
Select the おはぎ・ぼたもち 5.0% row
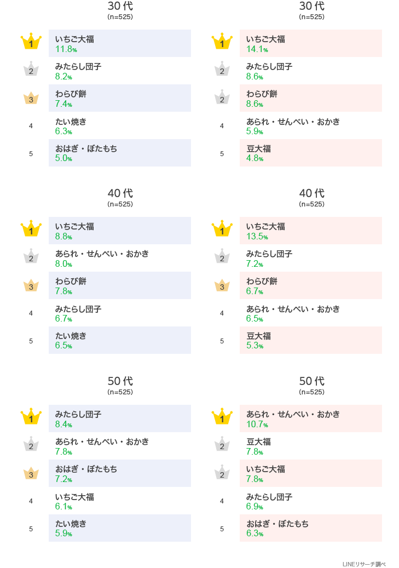tap(119, 153)
